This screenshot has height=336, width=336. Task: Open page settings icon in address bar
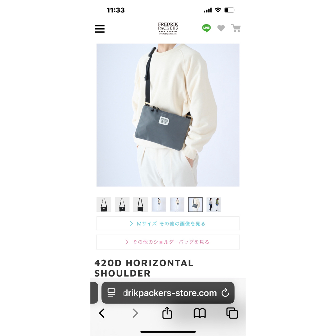111,293
